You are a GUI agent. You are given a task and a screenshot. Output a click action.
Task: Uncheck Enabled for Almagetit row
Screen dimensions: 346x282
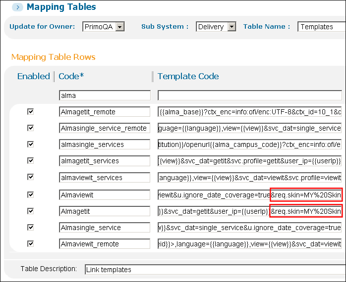click(31, 211)
